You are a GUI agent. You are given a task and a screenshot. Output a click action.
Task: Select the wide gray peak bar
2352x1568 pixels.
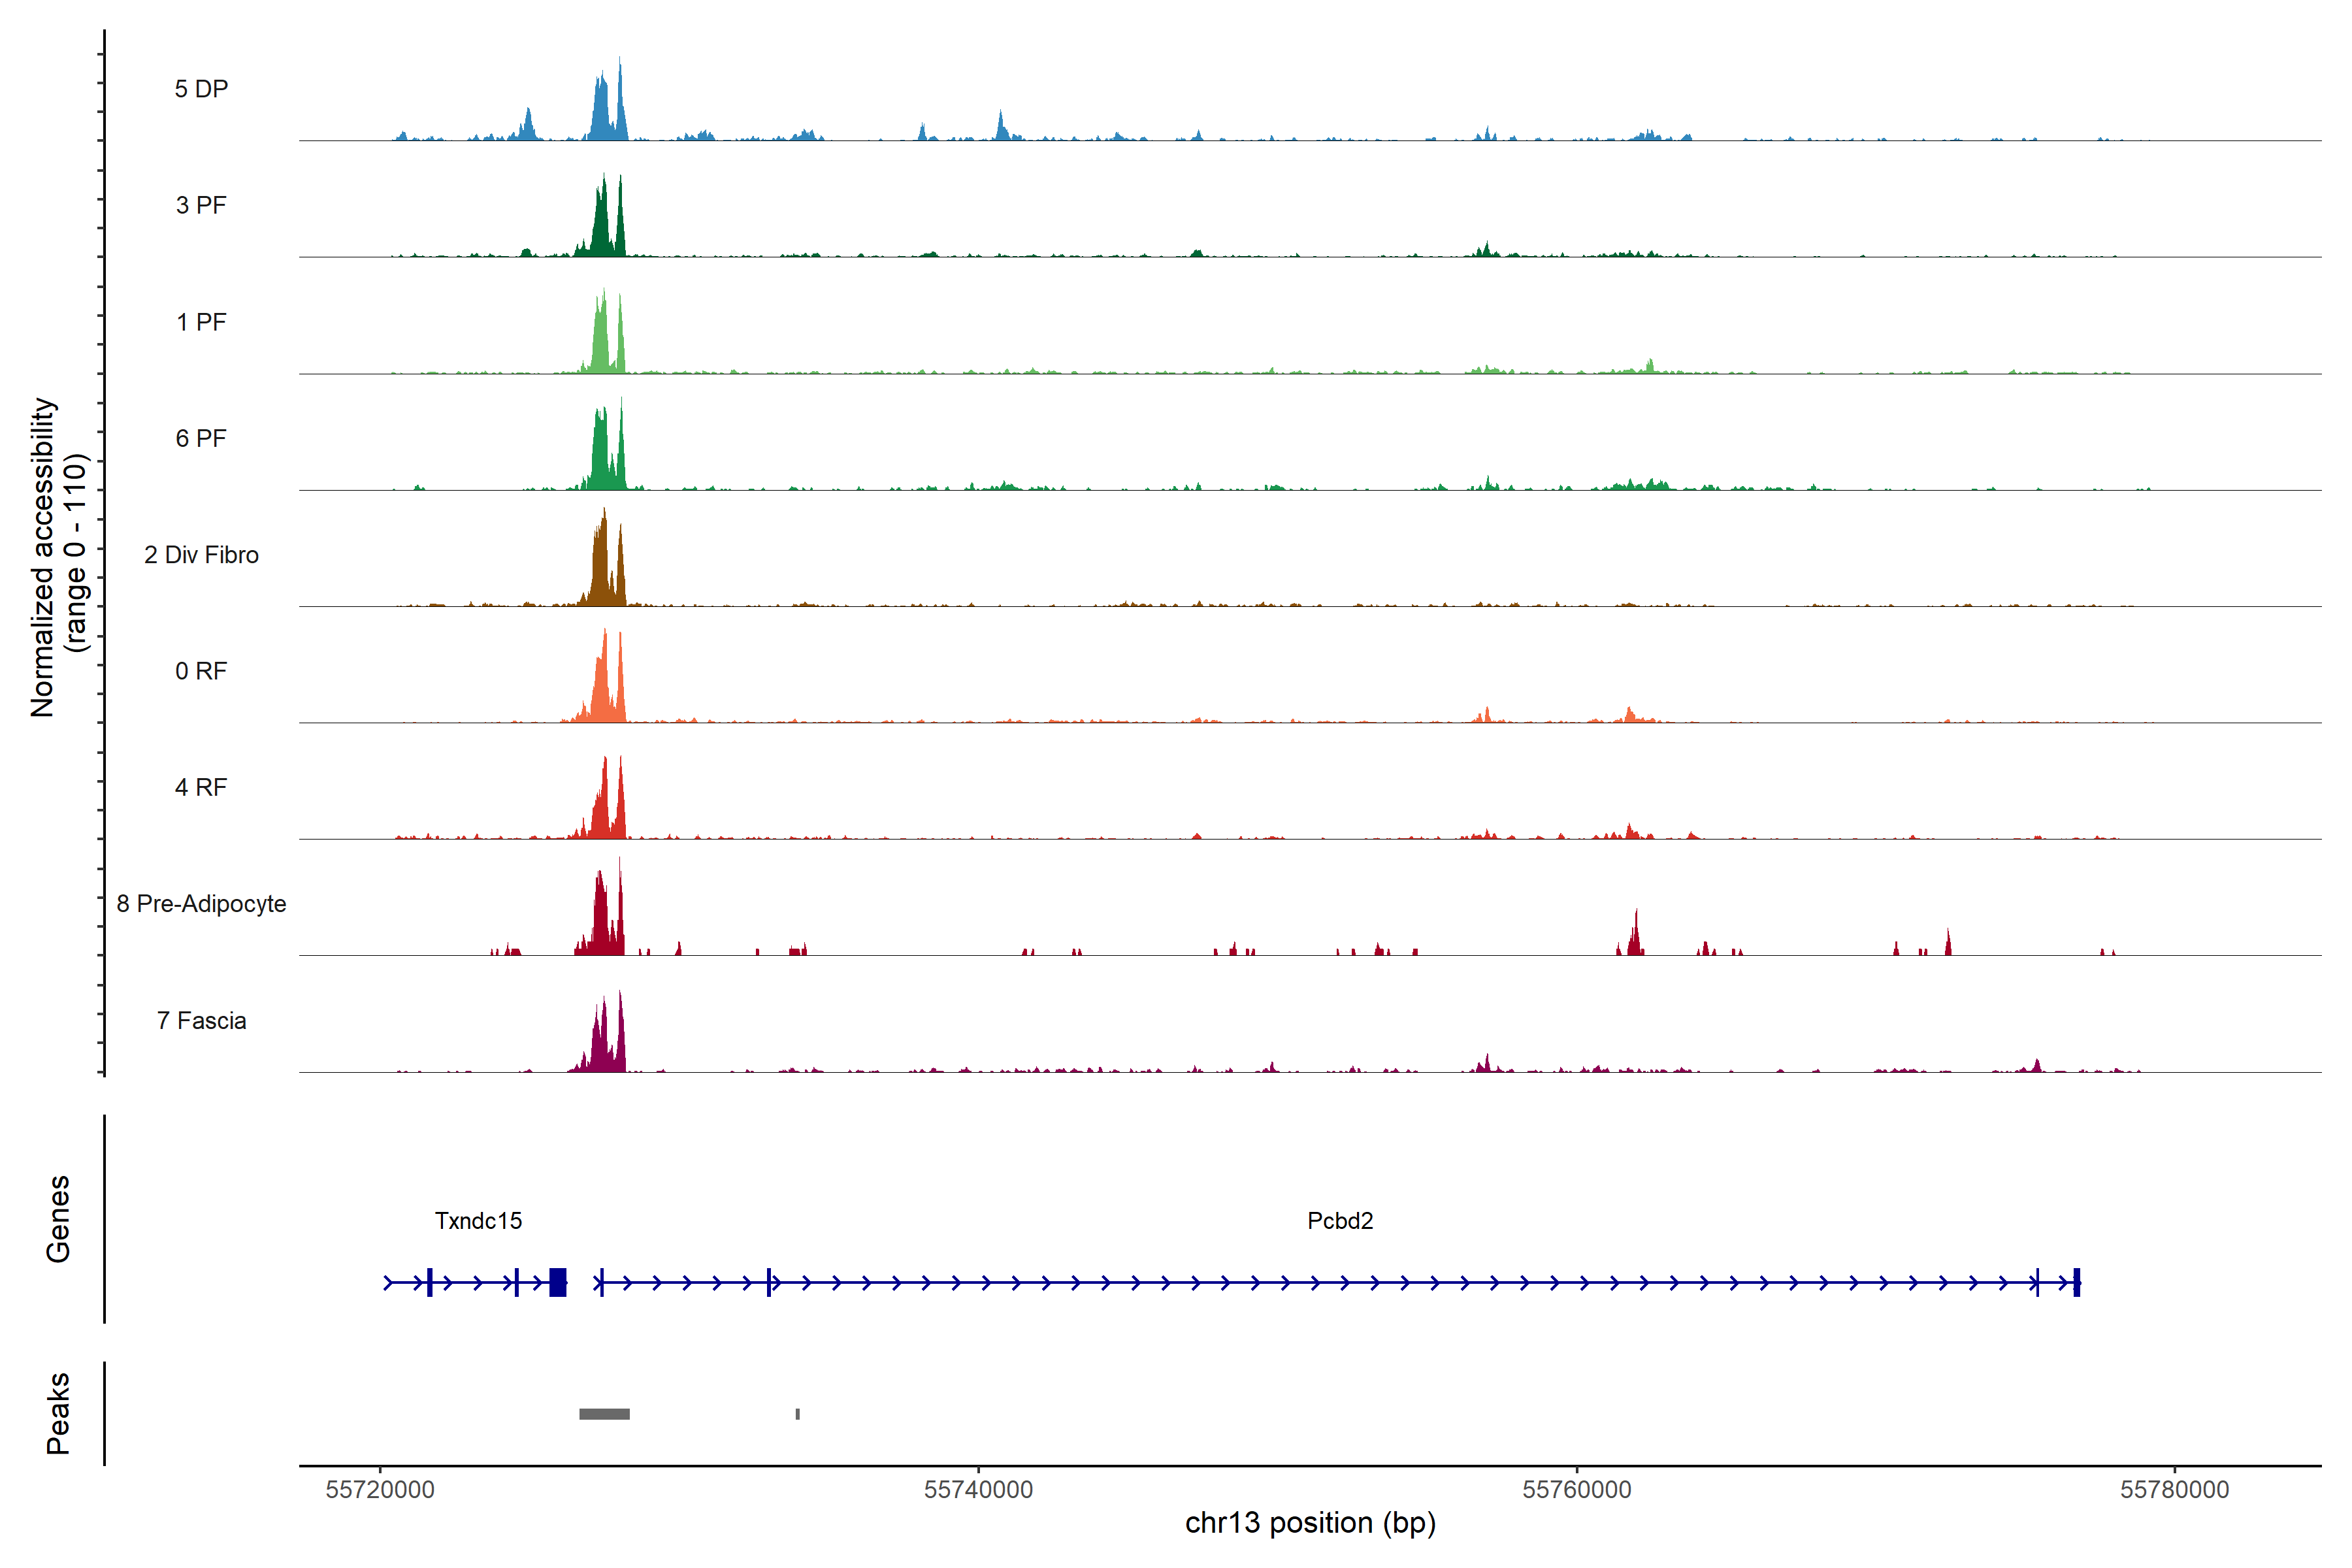point(604,1414)
